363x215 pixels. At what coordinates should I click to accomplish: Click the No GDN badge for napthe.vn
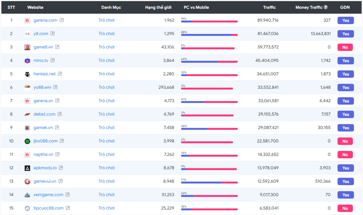pos(345,155)
